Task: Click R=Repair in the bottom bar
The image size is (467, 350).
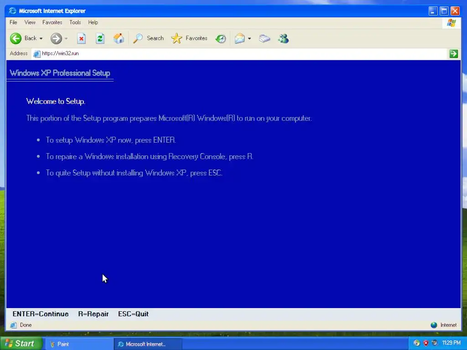Action: click(93, 314)
